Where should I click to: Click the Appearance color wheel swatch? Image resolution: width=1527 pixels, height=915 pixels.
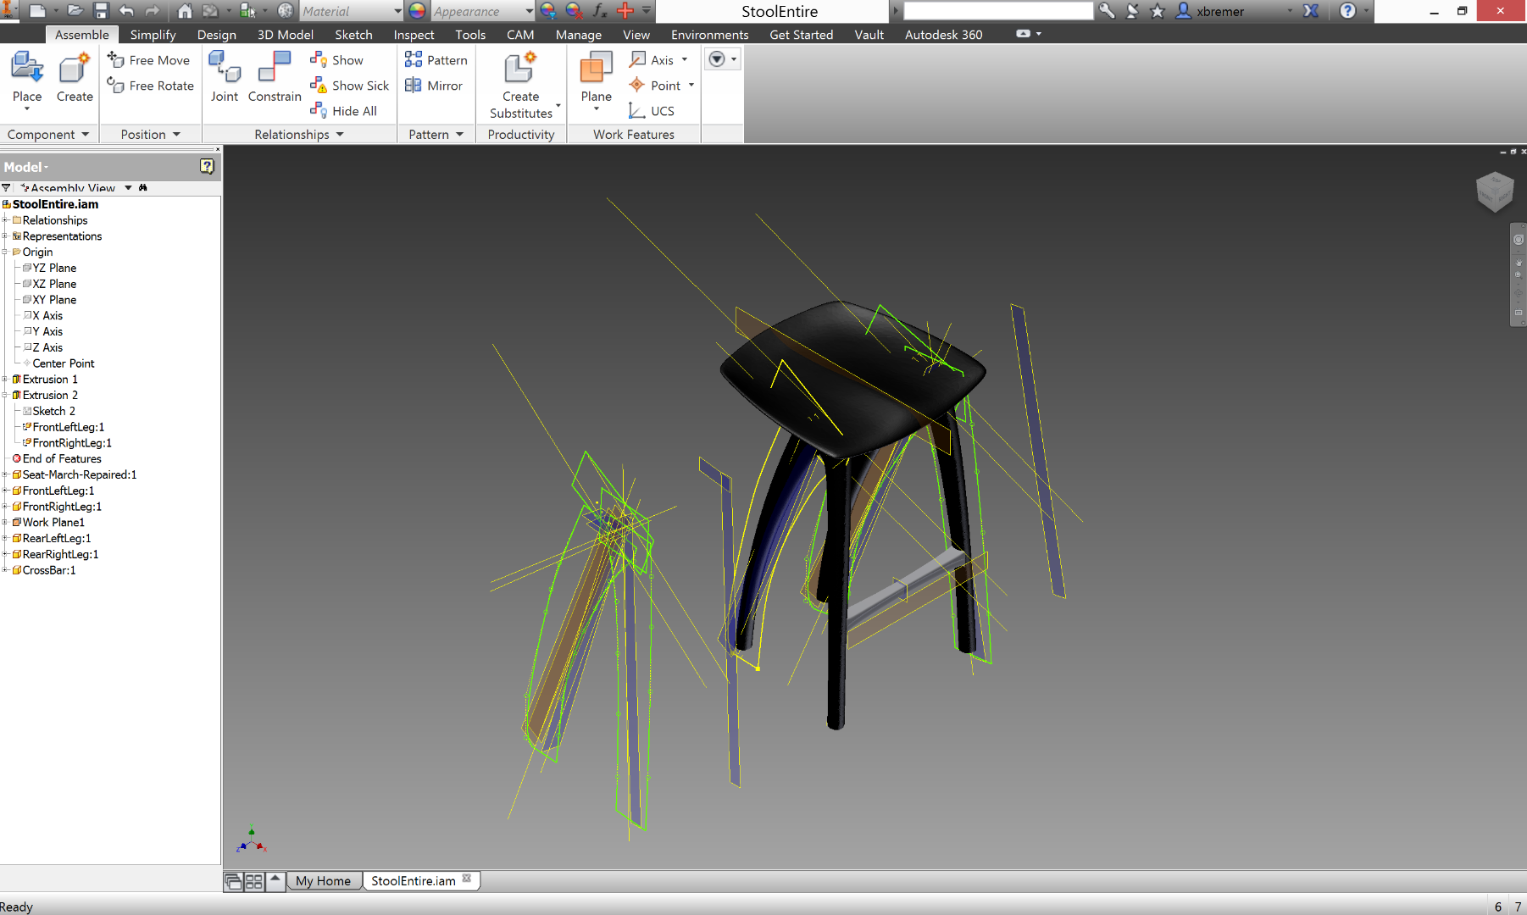tap(417, 11)
